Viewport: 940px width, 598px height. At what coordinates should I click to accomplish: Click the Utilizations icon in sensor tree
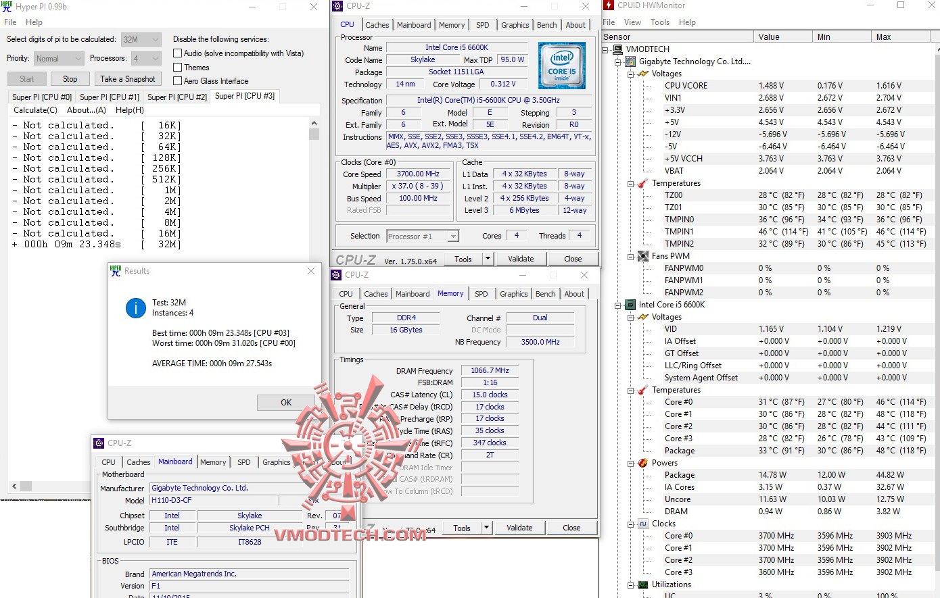click(x=643, y=584)
